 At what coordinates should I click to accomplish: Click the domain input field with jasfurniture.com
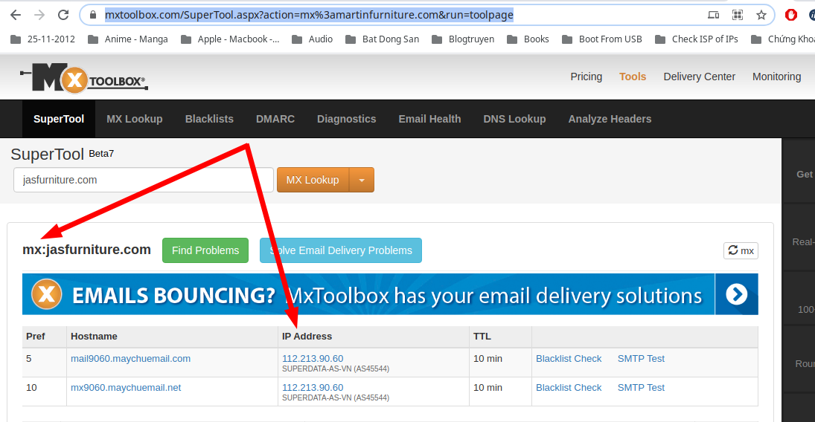(x=144, y=180)
